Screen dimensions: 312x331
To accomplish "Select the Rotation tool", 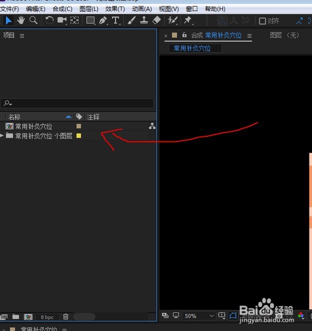I will (x=49, y=21).
